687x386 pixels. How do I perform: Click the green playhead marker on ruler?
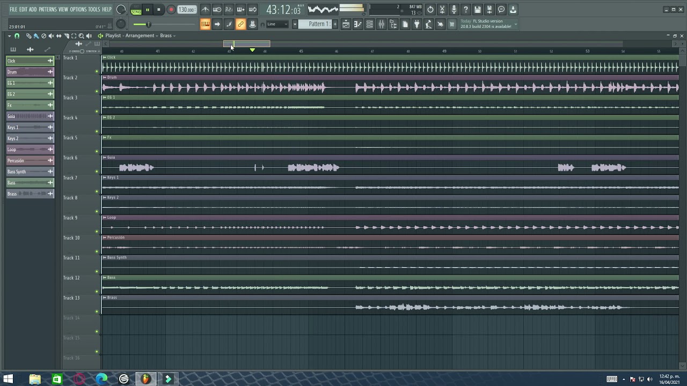click(252, 50)
